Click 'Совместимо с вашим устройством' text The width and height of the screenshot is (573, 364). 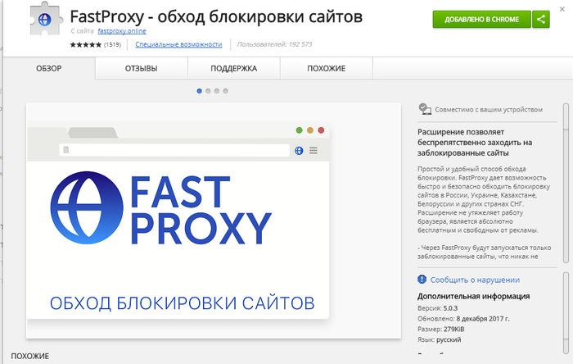coord(489,110)
